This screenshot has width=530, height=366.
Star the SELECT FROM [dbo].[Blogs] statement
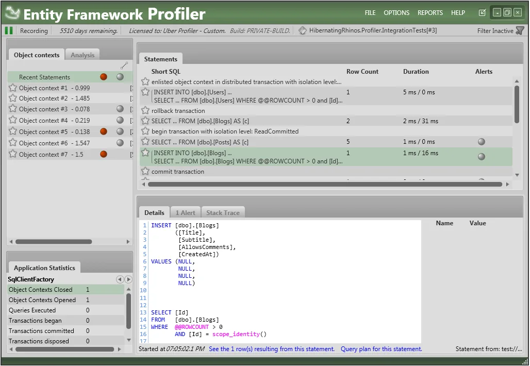click(145, 121)
